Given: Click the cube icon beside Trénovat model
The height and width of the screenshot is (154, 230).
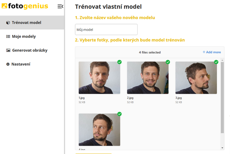Looking at the screenshot, I should pyautogui.click(x=8, y=23).
